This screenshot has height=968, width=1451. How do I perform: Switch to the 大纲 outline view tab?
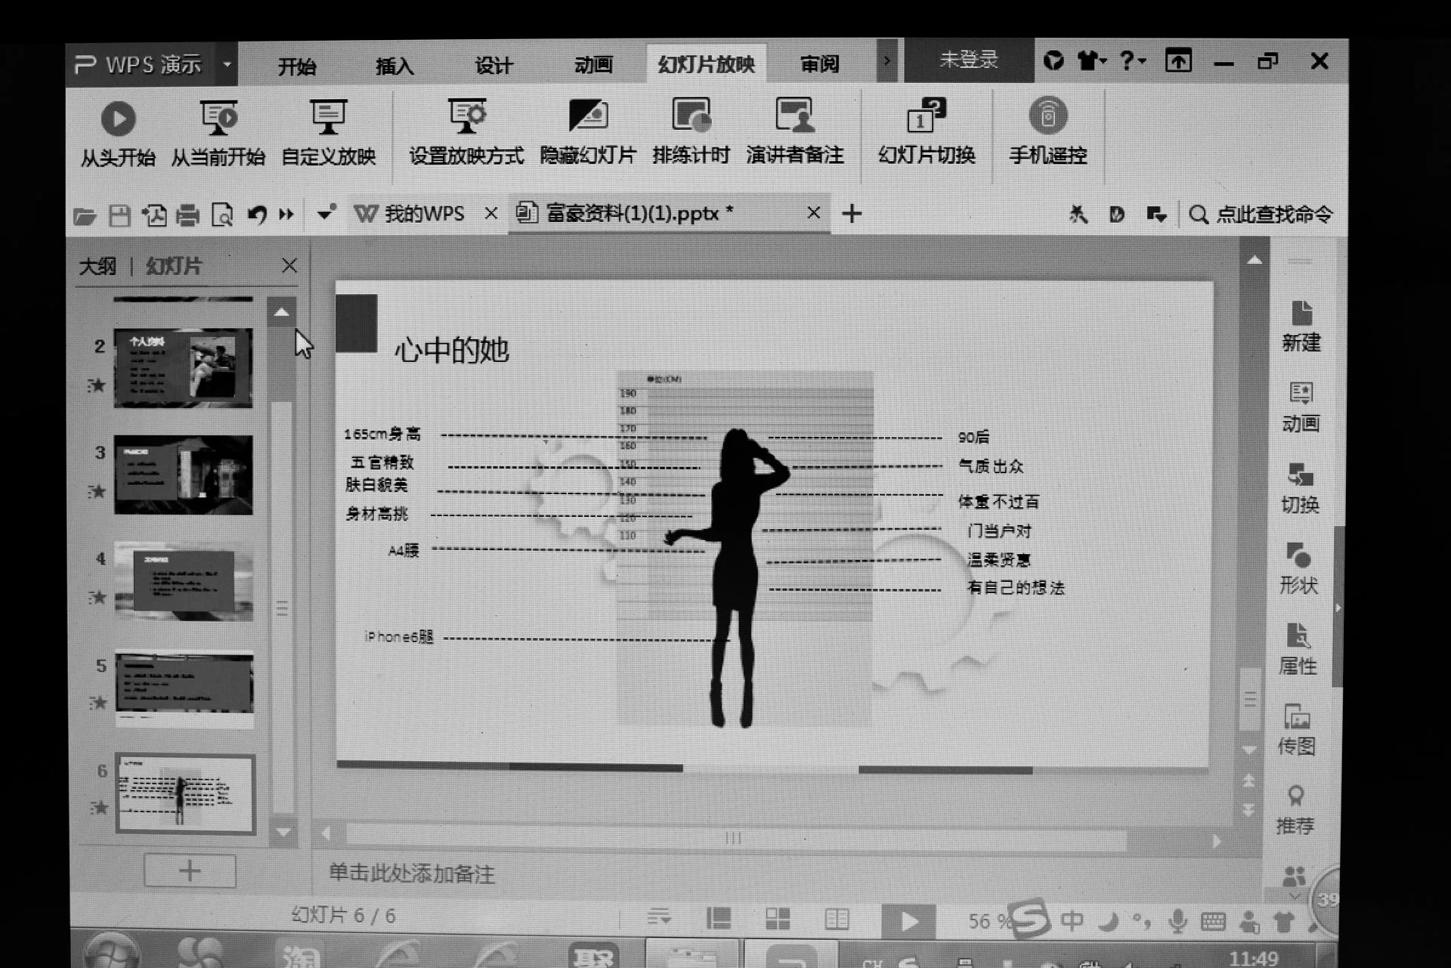click(97, 267)
